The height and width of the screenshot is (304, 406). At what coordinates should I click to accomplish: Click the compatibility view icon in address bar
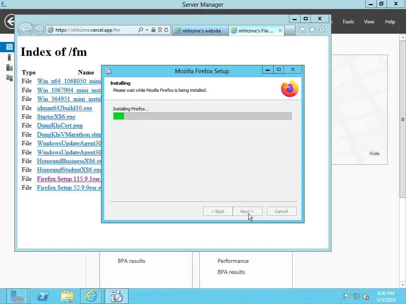[160, 30]
